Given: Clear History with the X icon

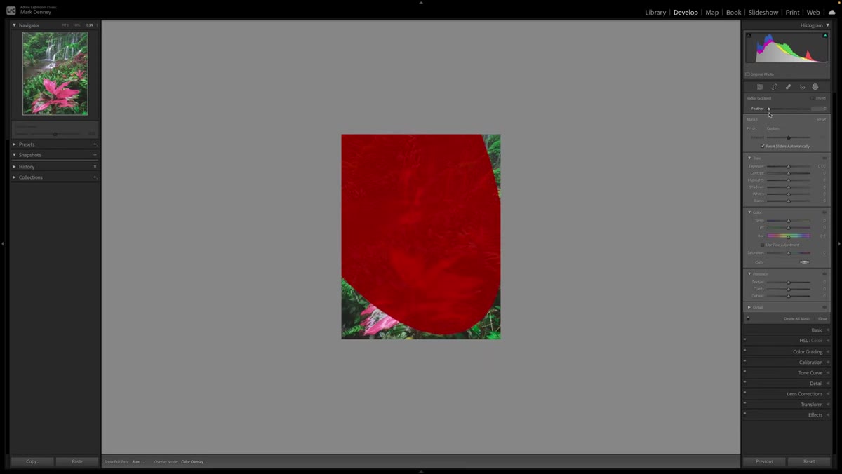Looking at the screenshot, I should [95, 167].
